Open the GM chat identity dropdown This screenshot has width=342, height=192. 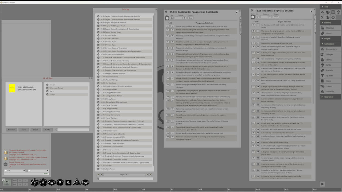[x=15, y=170]
